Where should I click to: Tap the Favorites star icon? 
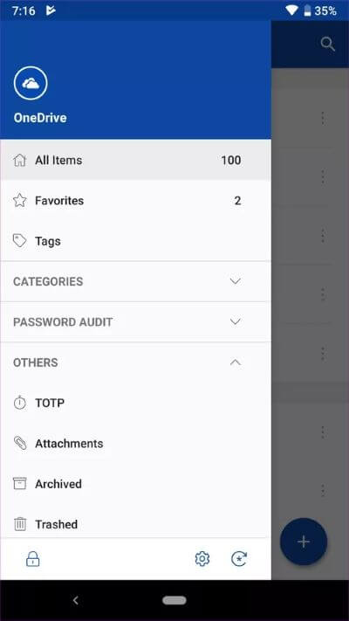coord(20,200)
